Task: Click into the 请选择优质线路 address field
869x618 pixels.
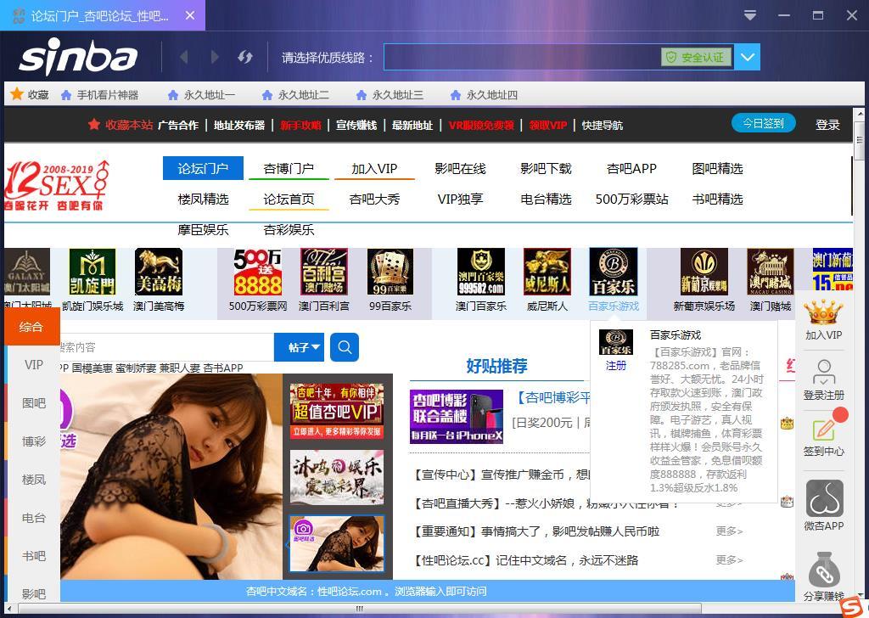Action: tap(522, 57)
